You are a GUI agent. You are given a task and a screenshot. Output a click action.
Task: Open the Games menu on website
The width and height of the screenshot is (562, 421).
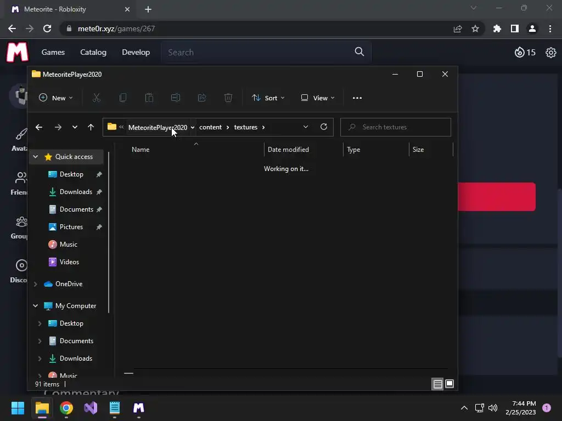(53, 52)
